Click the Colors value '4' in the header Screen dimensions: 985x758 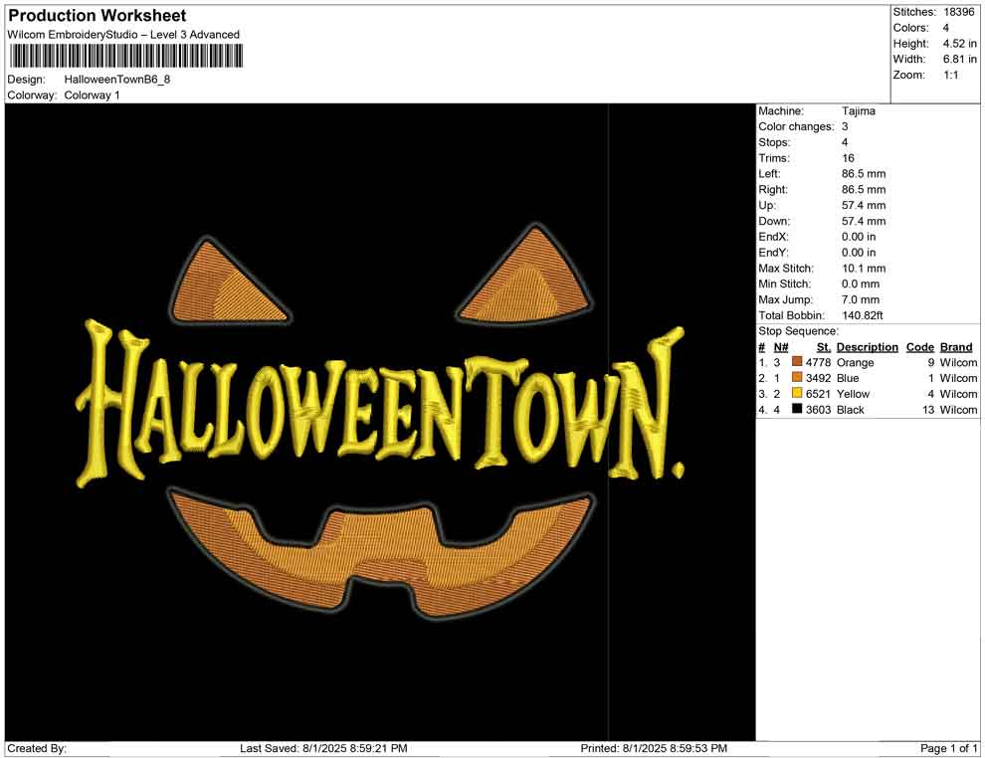tap(946, 28)
